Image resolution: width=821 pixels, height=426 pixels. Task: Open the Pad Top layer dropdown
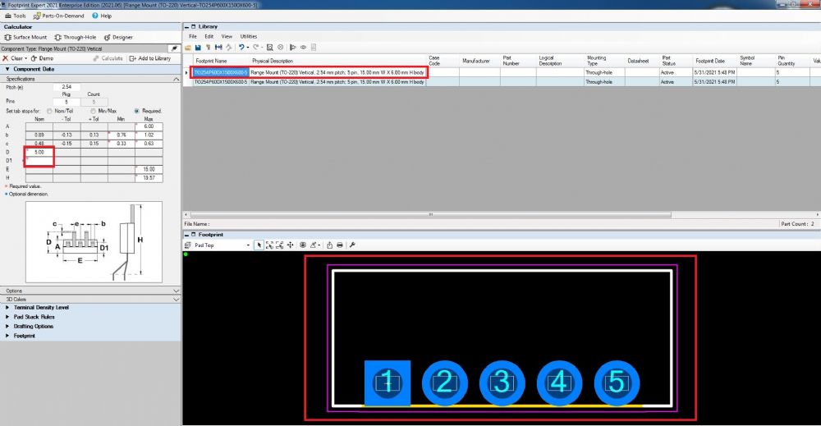point(220,245)
